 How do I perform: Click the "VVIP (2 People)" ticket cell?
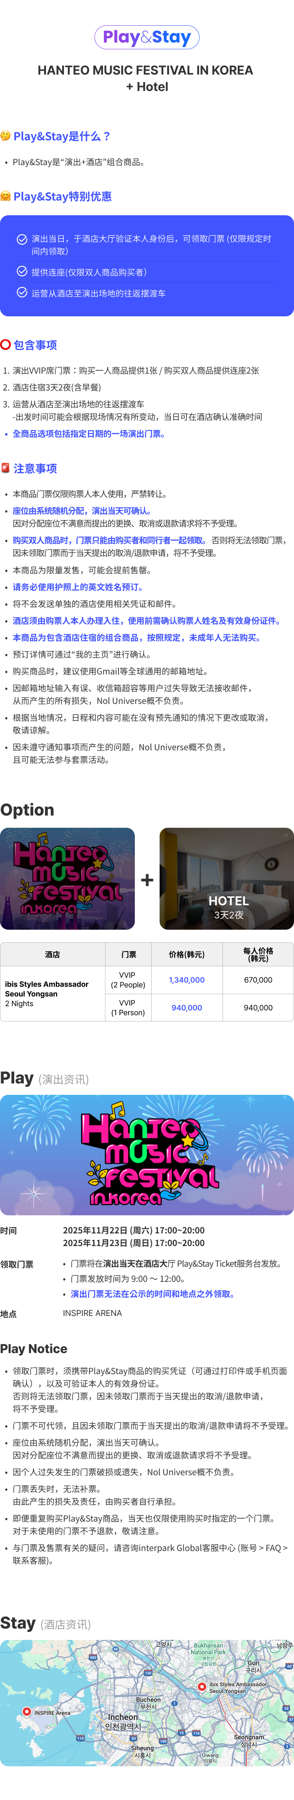[128, 980]
